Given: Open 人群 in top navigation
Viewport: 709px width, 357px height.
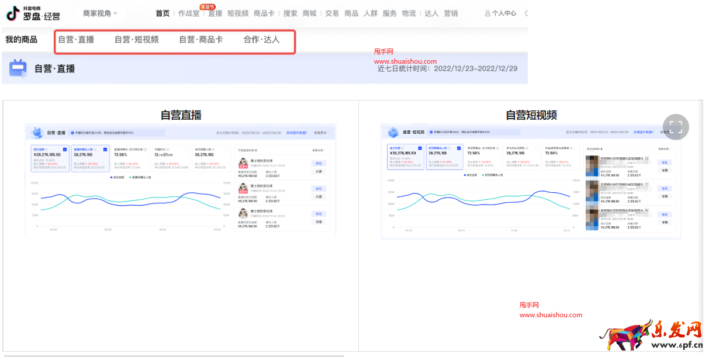Looking at the screenshot, I should 371,13.
